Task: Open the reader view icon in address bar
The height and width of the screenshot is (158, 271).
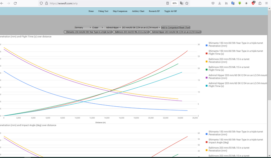Action: pos(168,3)
